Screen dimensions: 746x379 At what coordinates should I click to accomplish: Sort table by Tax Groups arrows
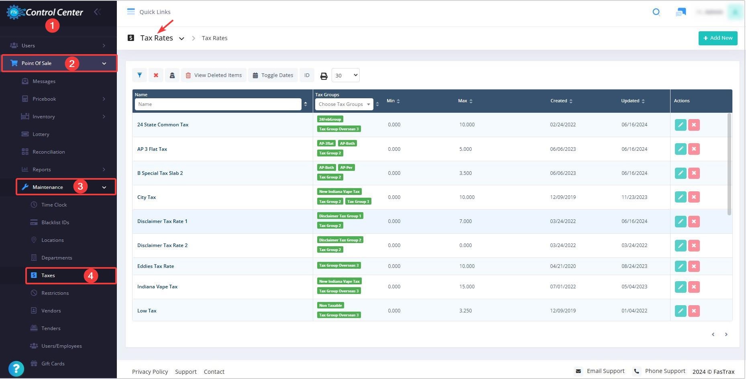[377, 104]
